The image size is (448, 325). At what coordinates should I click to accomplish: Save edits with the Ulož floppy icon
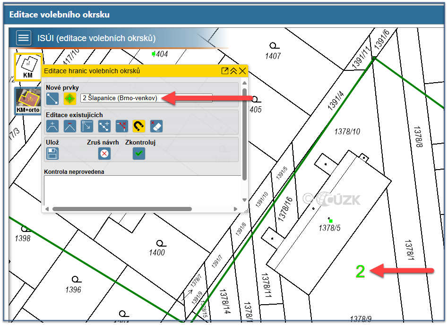tap(52, 154)
